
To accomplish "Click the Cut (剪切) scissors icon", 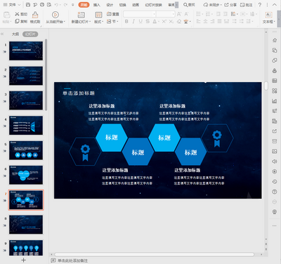I will tap(17, 14).
